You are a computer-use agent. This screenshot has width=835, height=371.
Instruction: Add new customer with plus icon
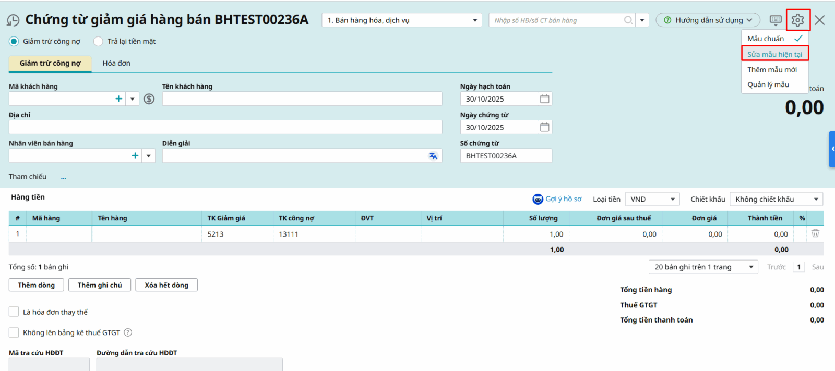(x=119, y=99)
